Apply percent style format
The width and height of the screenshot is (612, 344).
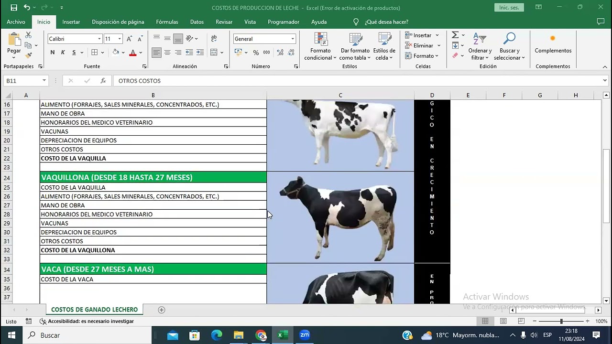tap(256, 53)
